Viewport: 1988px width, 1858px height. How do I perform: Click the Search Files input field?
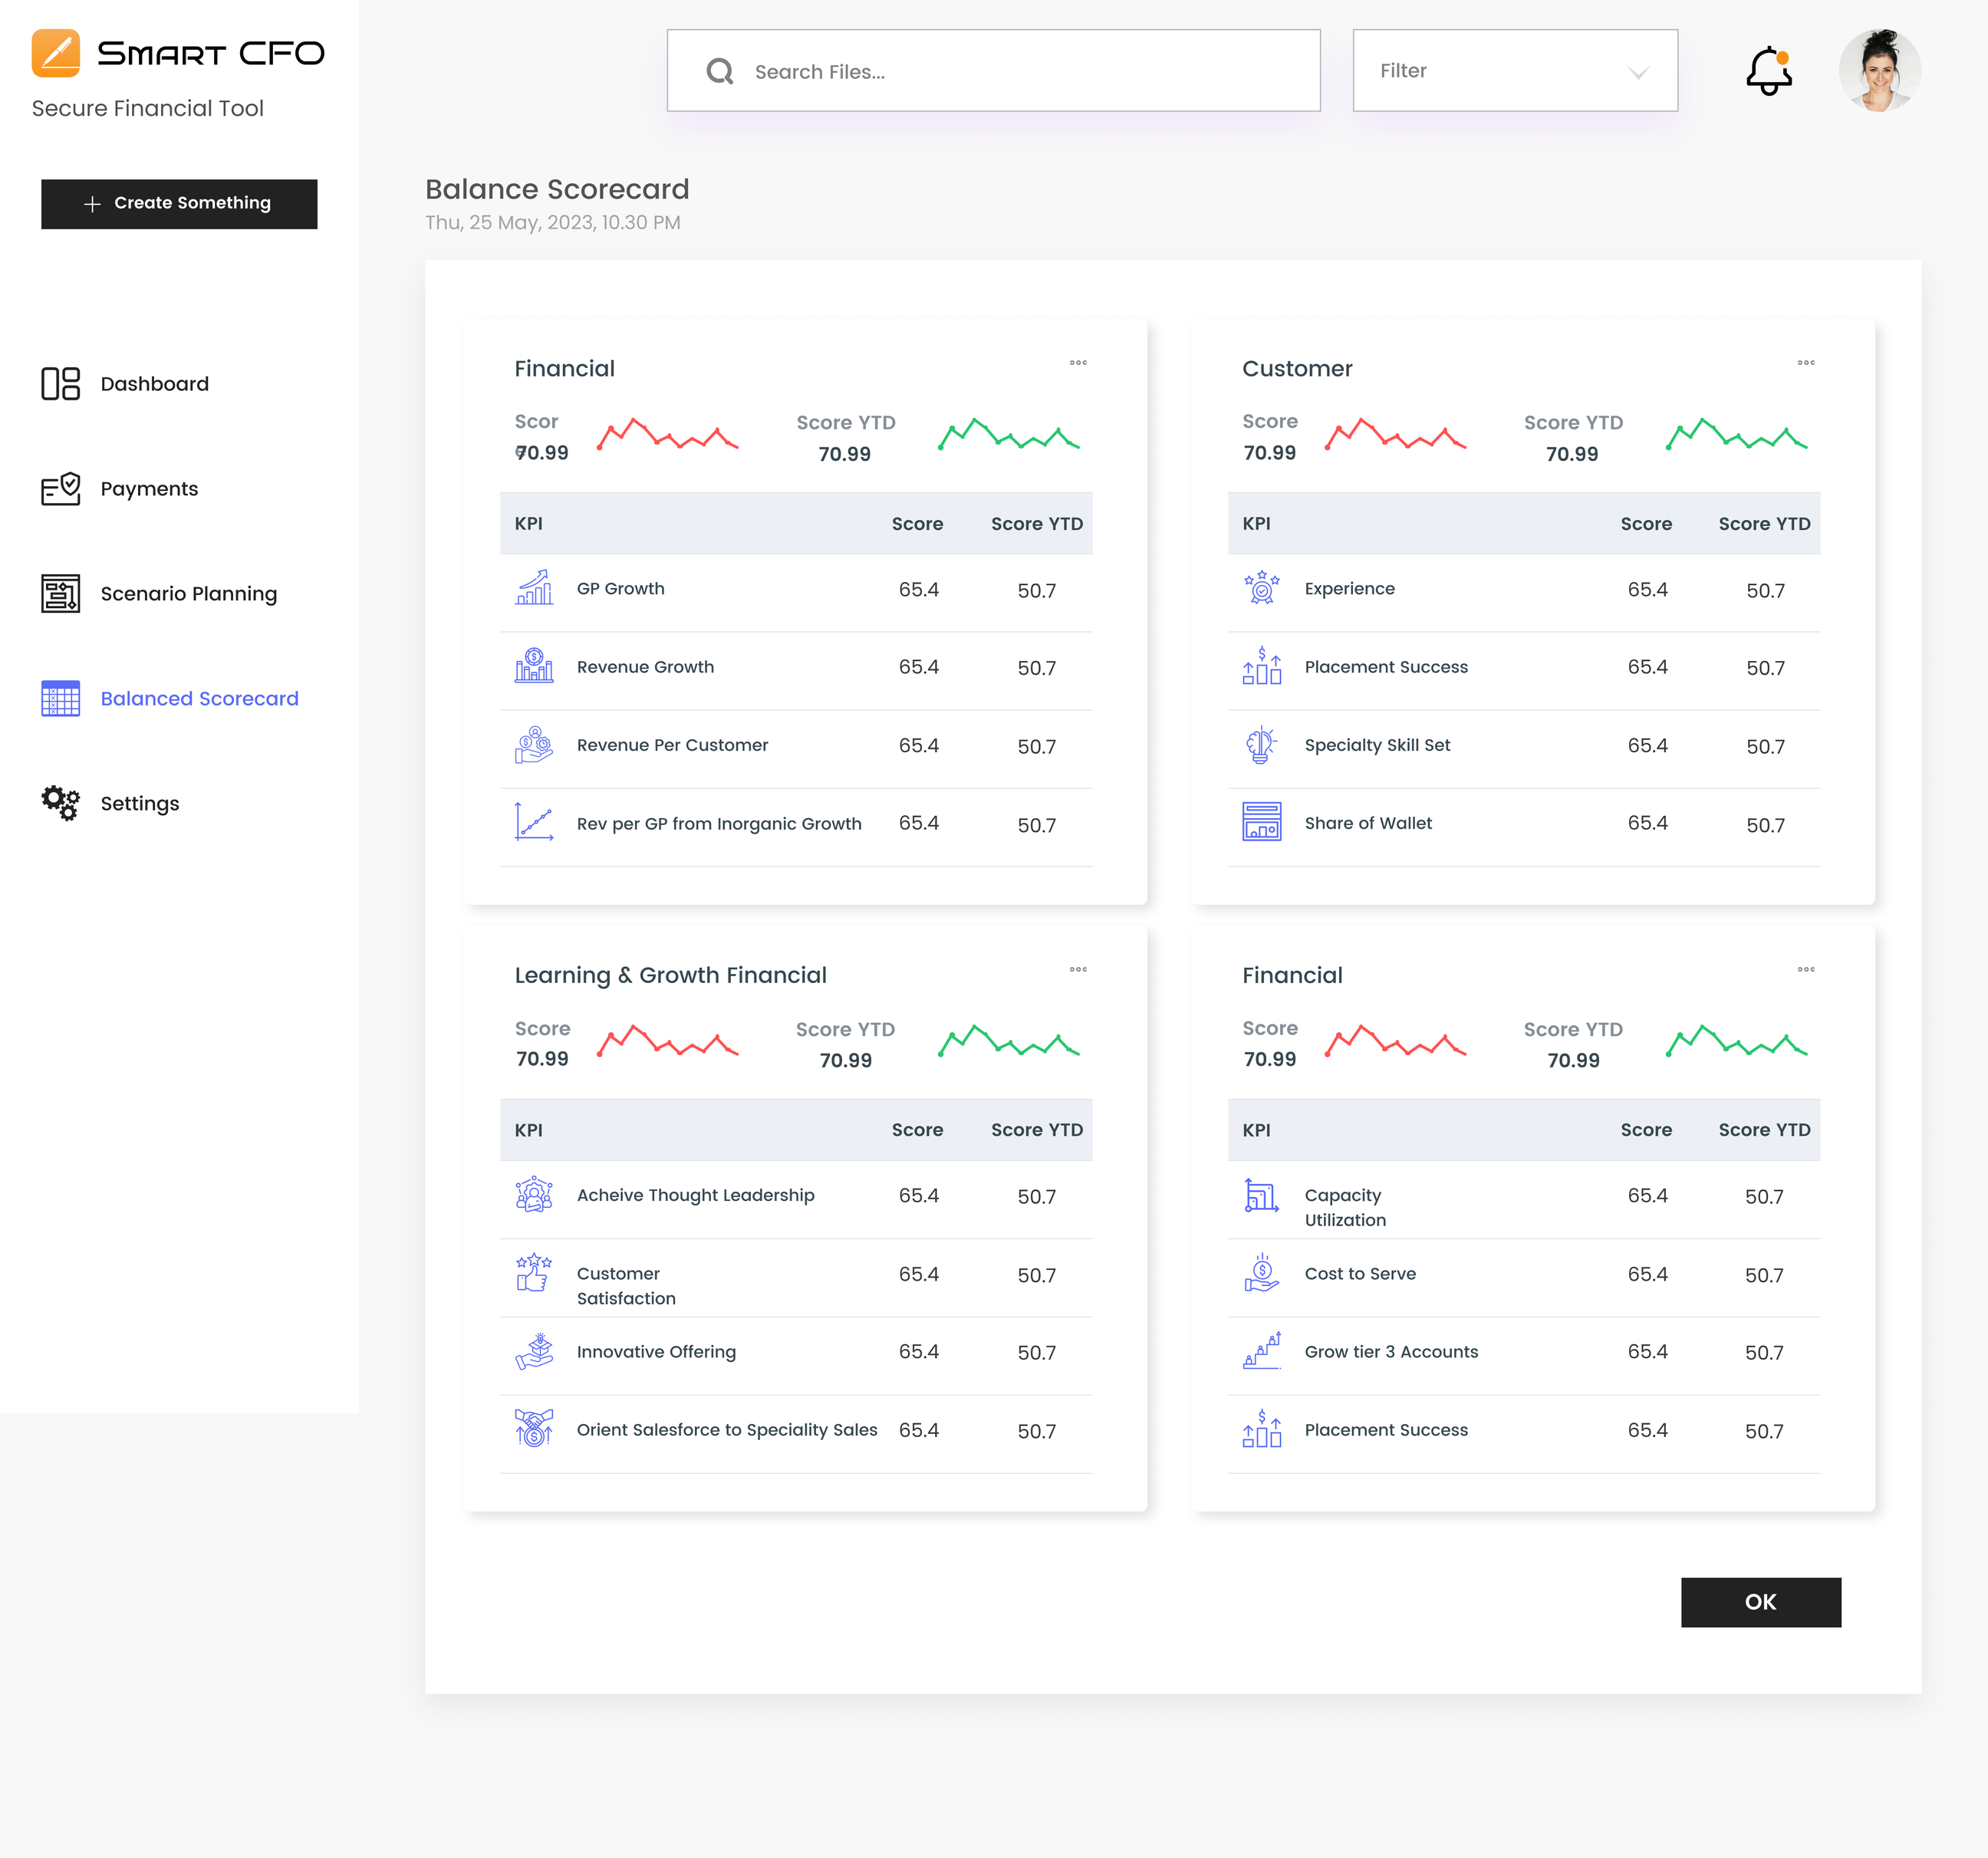[x=1020, y=71]
